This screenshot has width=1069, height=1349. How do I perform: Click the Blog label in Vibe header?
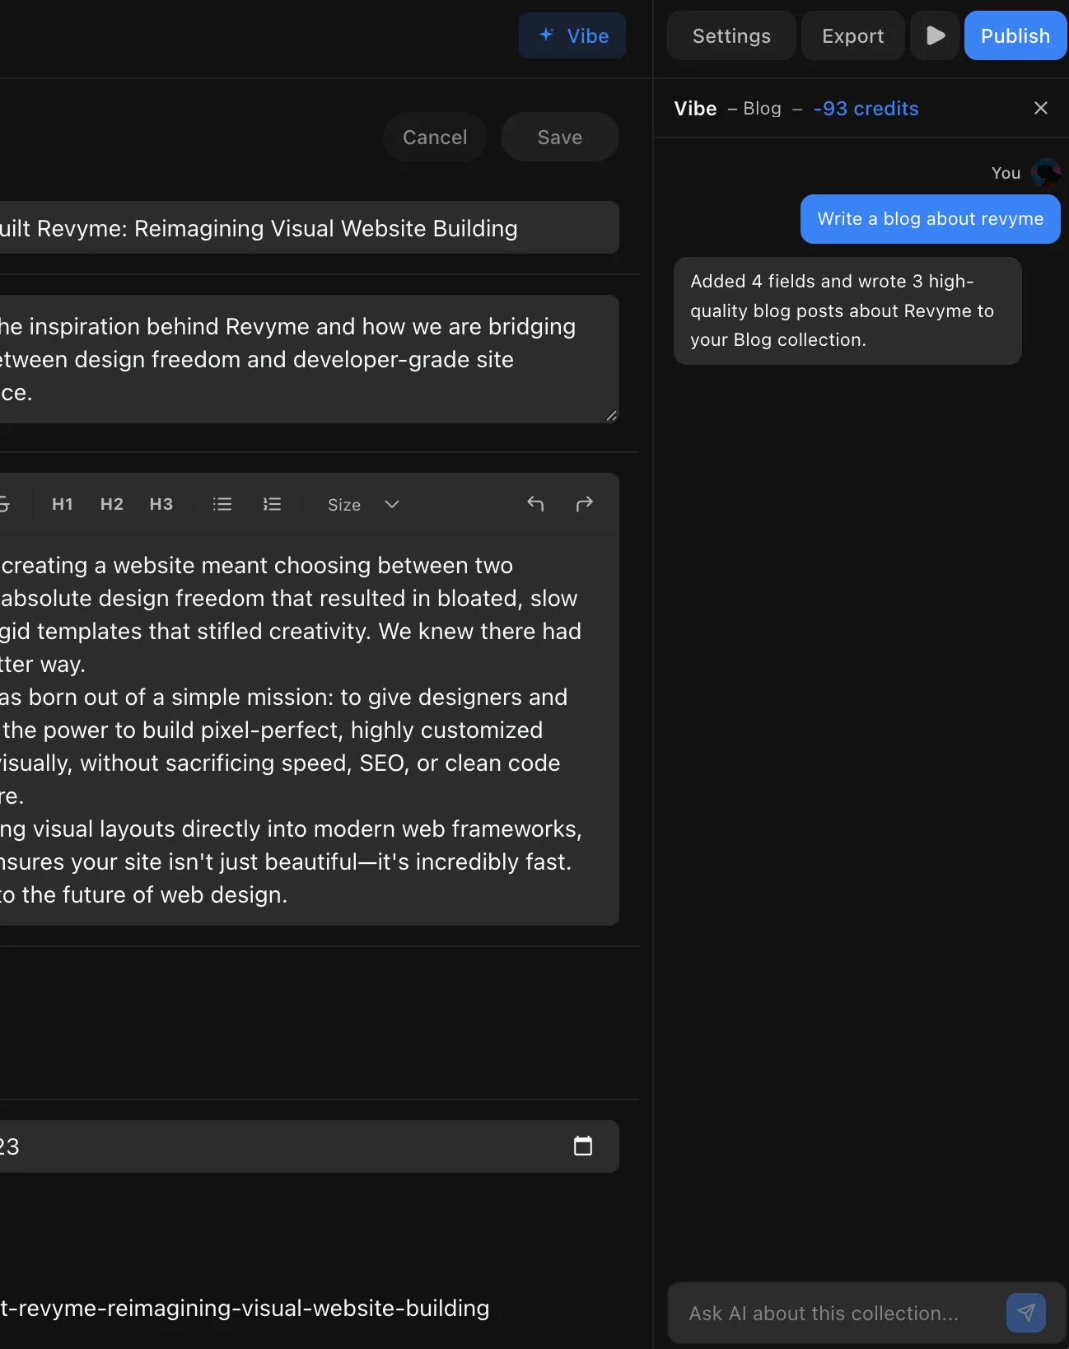tap(762, 108)
